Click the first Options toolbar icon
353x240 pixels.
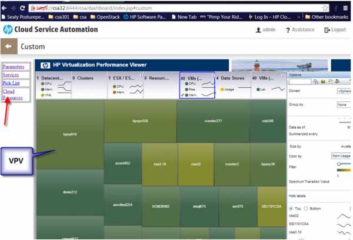316,82
